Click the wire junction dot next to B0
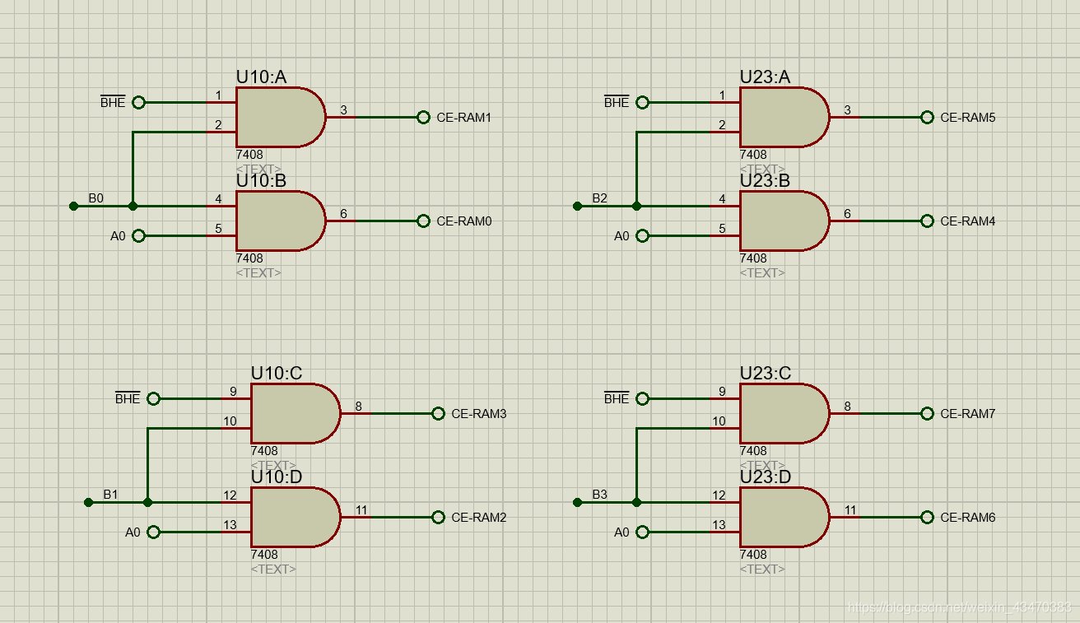1080x623 pixels. point(133,207)
